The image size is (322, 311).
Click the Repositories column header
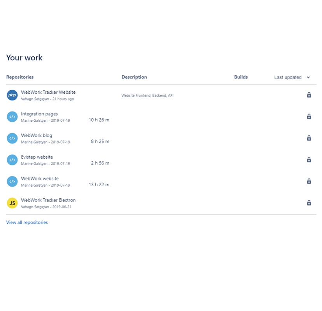click(x=20, y=77)
